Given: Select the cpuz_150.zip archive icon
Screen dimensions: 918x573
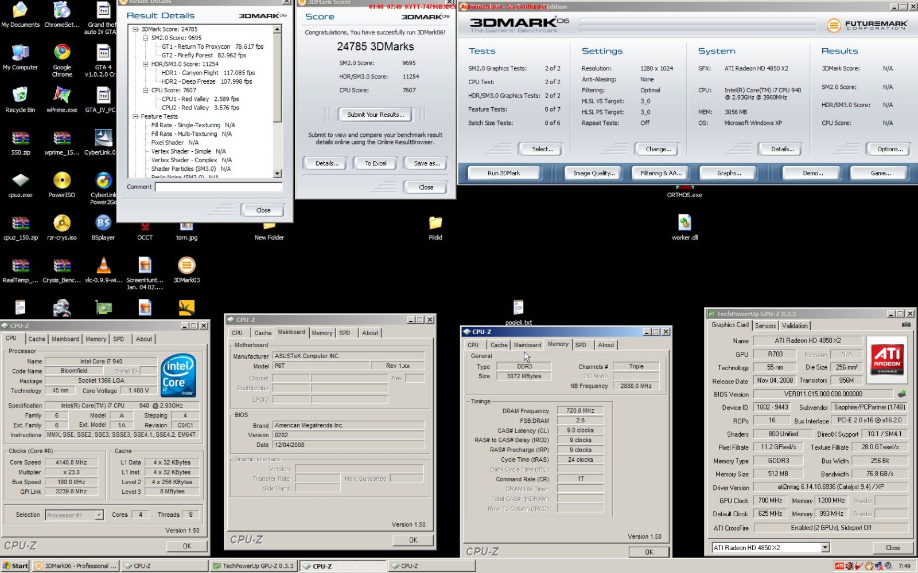Looking at the screenshot, I should 20,227.
